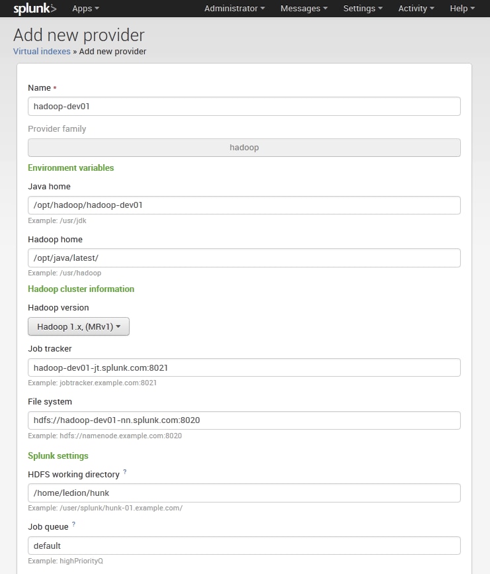Open the Help menu
Viewport: 490px width, 574px height.
coord(462,9)
